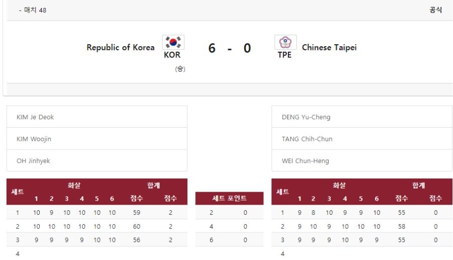Click the 매치 48 match label

point(35,10)
